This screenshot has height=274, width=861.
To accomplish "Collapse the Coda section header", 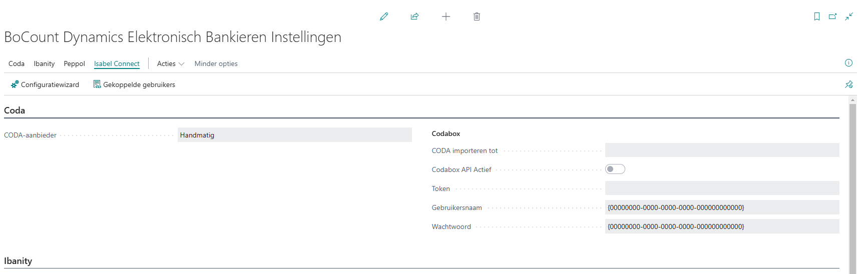I will tap(15, 110).
